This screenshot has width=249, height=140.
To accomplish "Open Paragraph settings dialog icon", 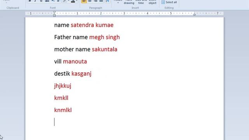I will (107, 1).
